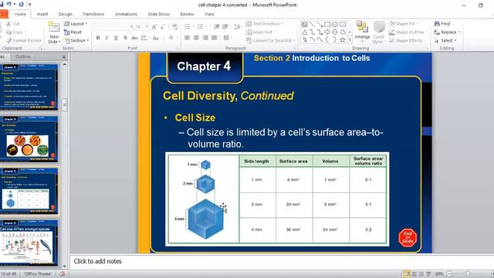Click the Find button
The height and width of the screenshot is (278, 494).
click(442, 24)
